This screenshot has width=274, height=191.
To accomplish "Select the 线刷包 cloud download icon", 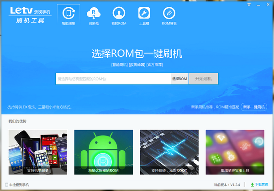I will (94, 13).
